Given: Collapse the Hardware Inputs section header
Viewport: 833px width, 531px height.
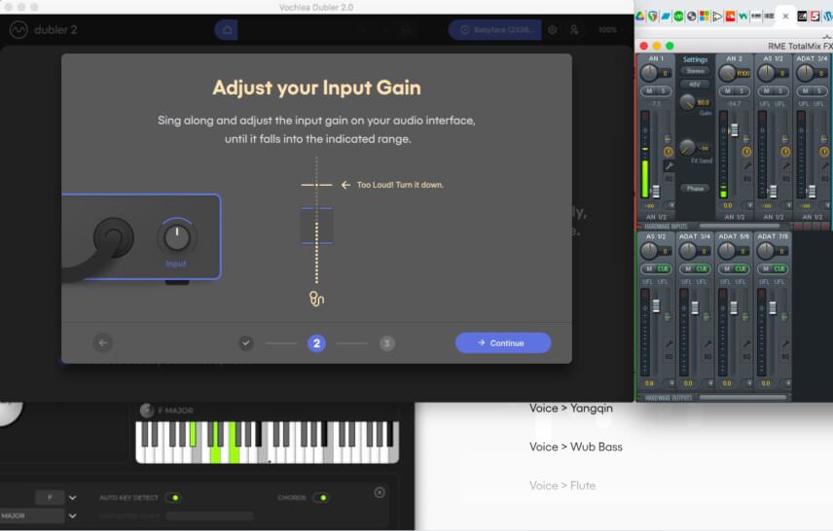Looking at the screenshot, I should pos(665,226).
